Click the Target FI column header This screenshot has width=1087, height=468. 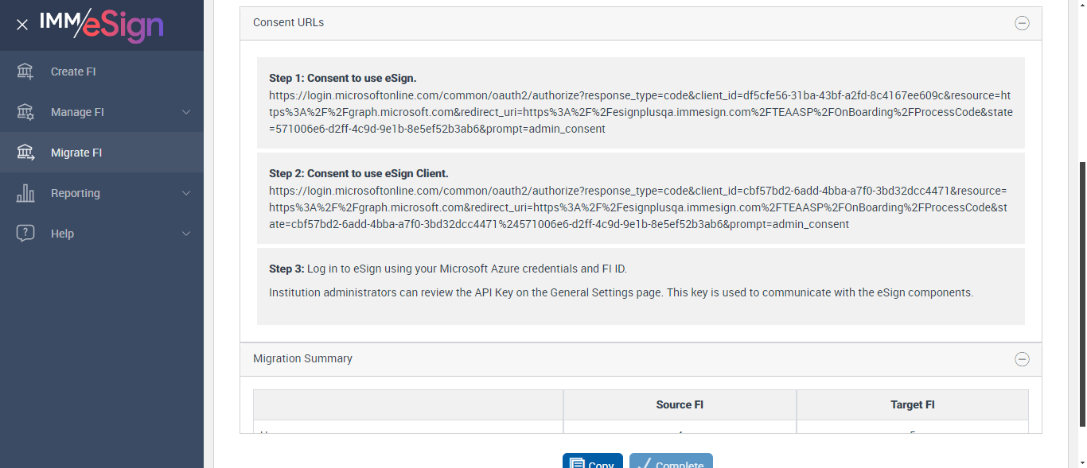(x=913, y=404)
